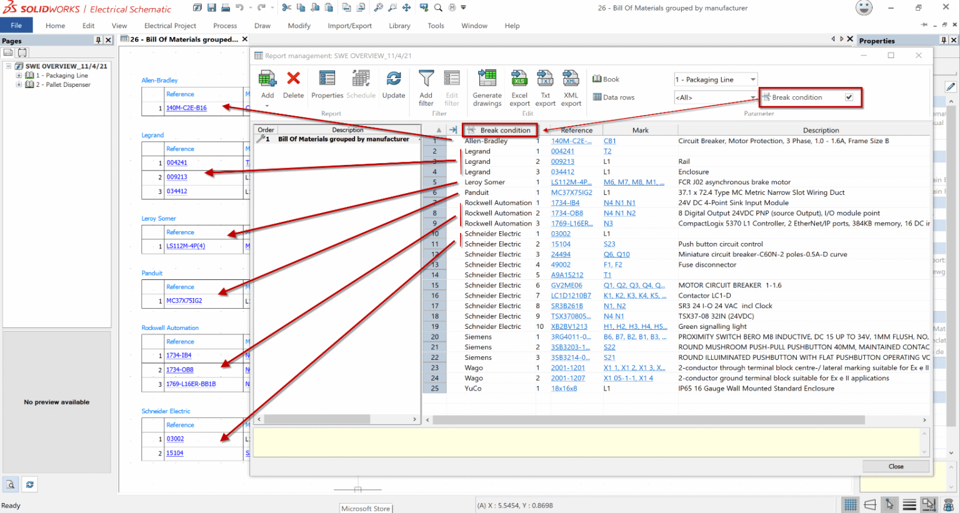Open the GV2ME06 reference link in report table
960x513 pixels.
566,286
